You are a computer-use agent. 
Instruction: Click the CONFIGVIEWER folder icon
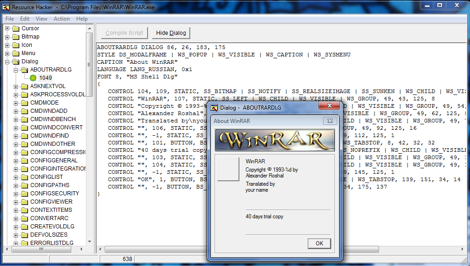24,202
